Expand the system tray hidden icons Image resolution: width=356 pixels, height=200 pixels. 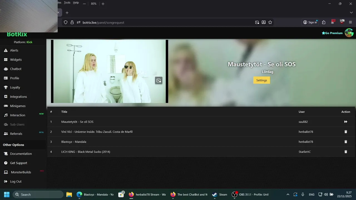pos(288,194)
